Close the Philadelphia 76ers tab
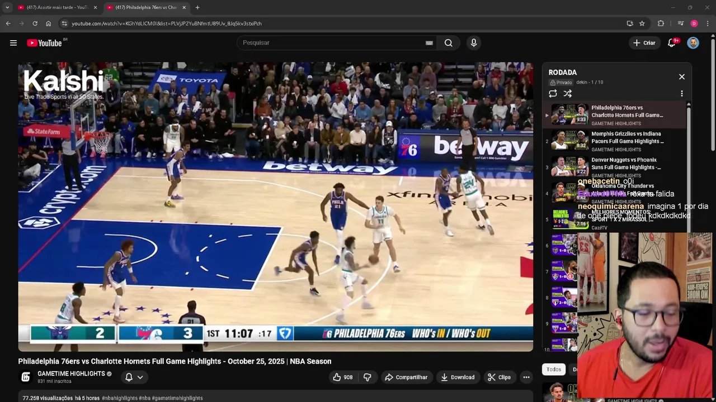 point(184,7)
